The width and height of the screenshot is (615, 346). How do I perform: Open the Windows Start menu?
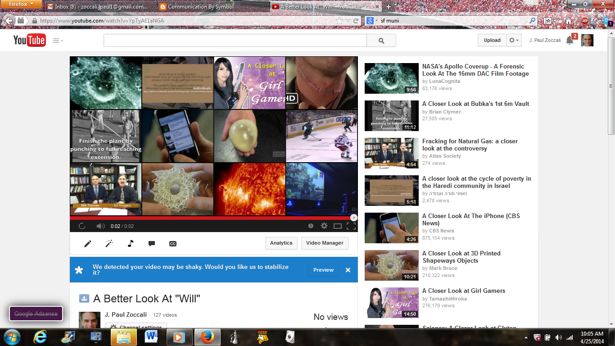(11, 337)
